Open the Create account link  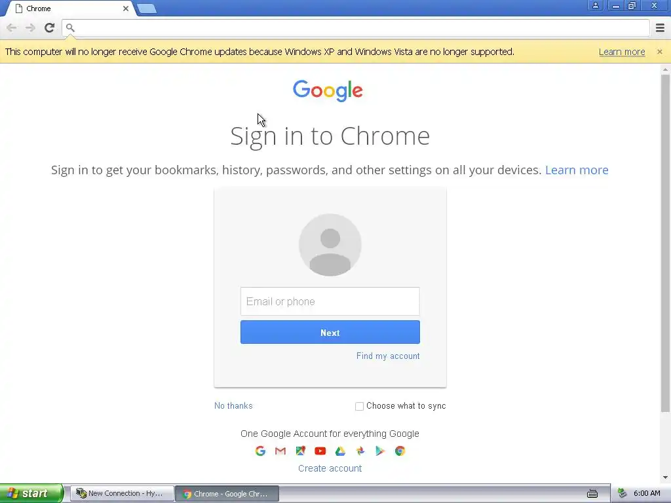(x=330, y=468)
